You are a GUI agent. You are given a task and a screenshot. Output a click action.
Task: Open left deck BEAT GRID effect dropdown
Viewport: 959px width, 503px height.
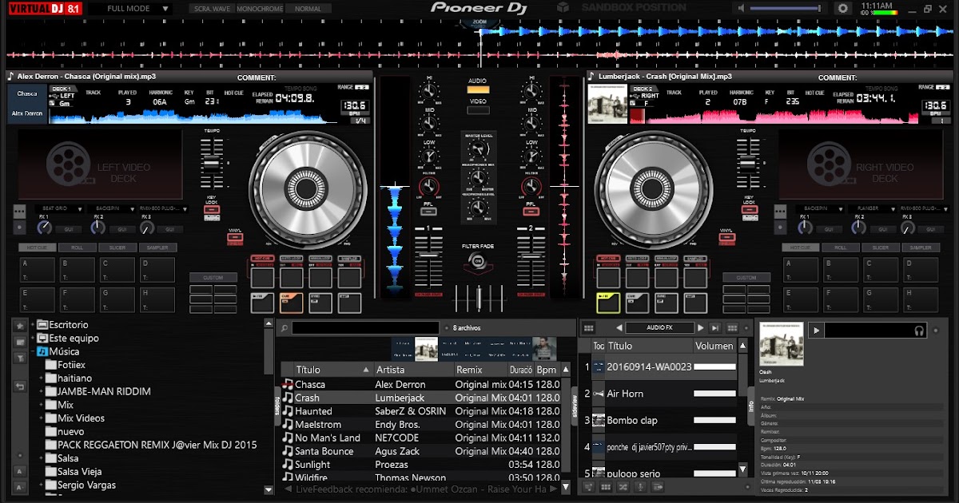[x=59, y=209]
